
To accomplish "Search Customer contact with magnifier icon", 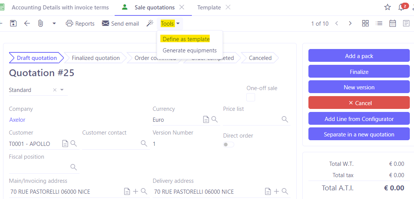I will (x=144, y=143).
